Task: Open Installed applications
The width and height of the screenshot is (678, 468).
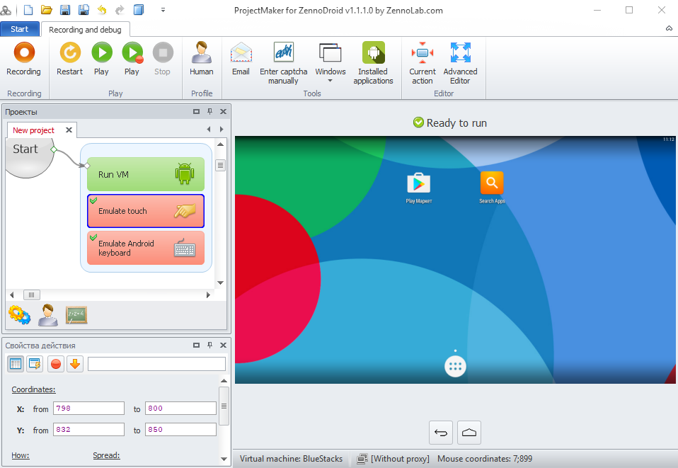Action: pyautogui.click(x=373, y=63)
